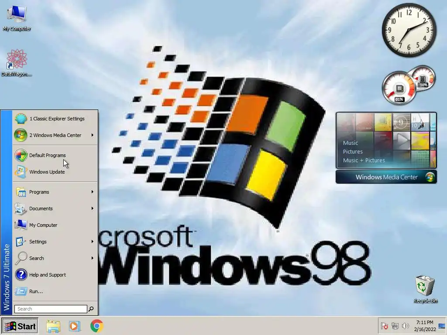This screenshot has width=447, height=335.
Task: Open File Explorer from the taskbar
Action: click(x=53, y=326)
